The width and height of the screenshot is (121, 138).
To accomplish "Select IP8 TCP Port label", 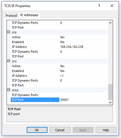I will coord(35,56).
